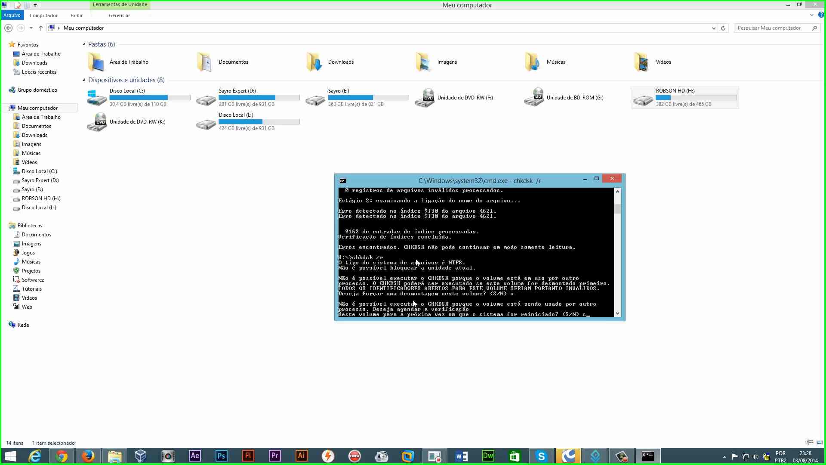Open recent locations dropdown arrow
The image size is (826, 465).
coord(31,28)
